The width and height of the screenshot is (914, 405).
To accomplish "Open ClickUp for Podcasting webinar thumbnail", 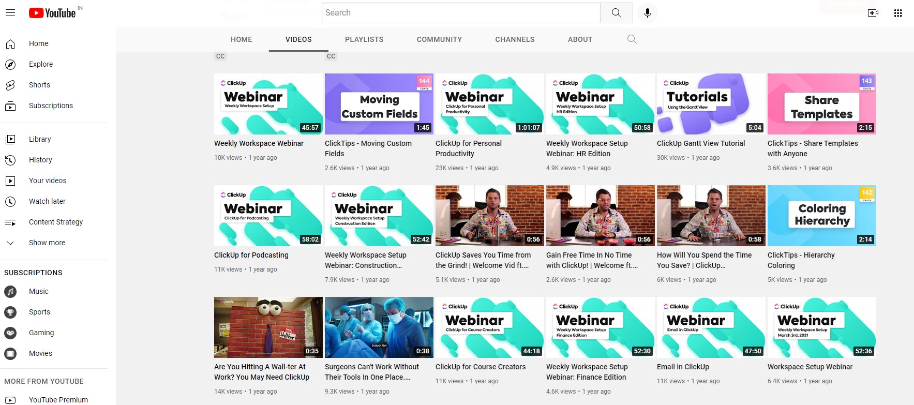I will 268,216.
